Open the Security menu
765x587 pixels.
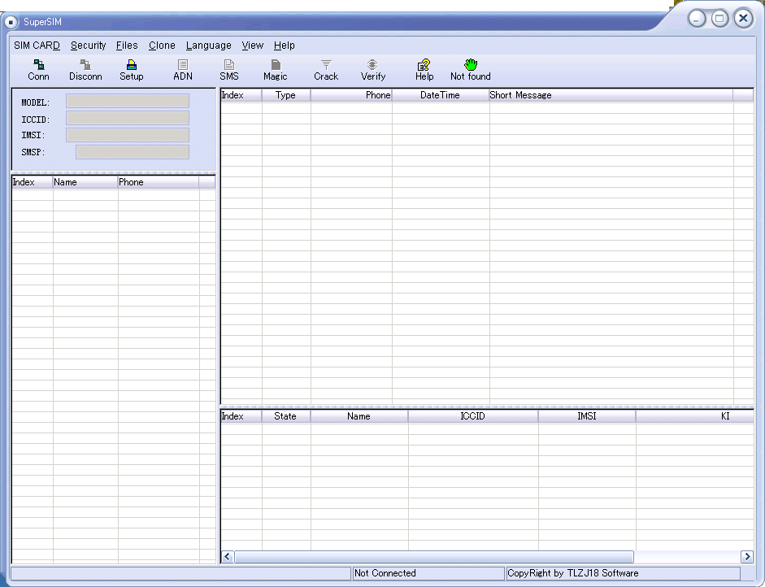[x=88, y=46]
